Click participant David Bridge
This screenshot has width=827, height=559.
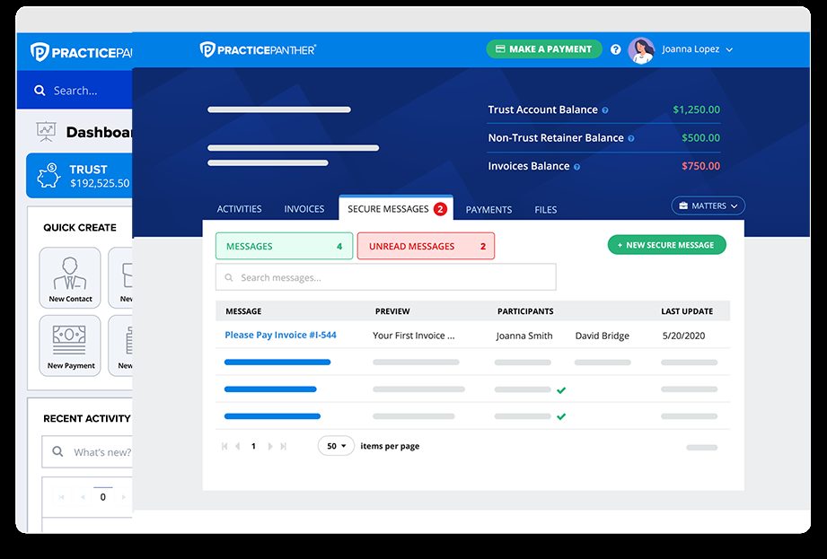603,336
